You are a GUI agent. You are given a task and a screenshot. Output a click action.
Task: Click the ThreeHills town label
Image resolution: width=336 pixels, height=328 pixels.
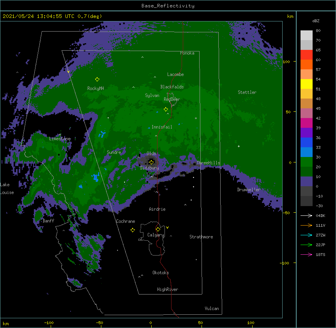[208, 163]
